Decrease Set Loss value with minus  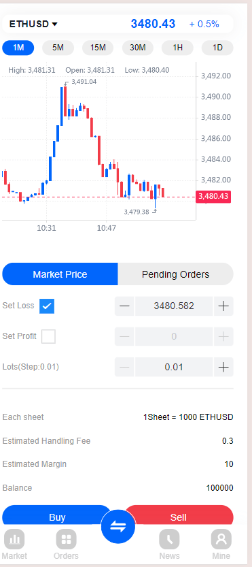[124, 306]
